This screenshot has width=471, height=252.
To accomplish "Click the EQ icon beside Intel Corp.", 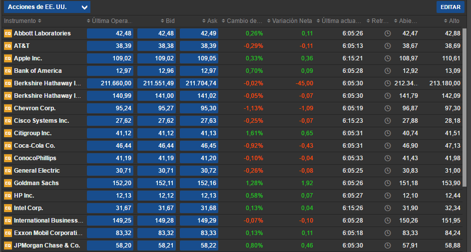I will pos(8,208).
